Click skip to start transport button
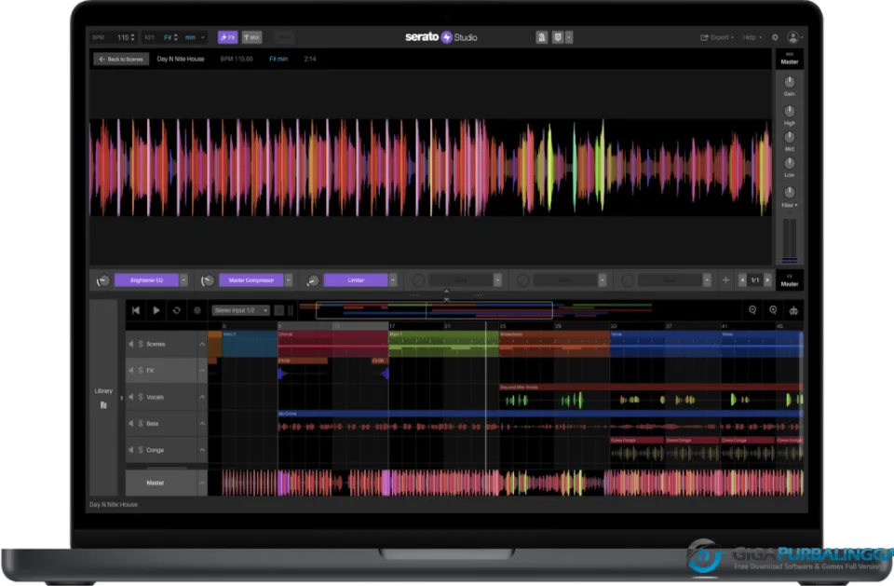Image resolution: width=894 pixels, height=586 pixels. 136,310
